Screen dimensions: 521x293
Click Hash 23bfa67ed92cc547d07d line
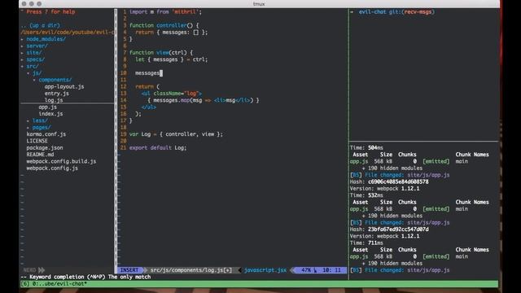[x=389, y=230]
